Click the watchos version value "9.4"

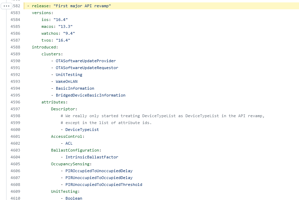(69, 33)
